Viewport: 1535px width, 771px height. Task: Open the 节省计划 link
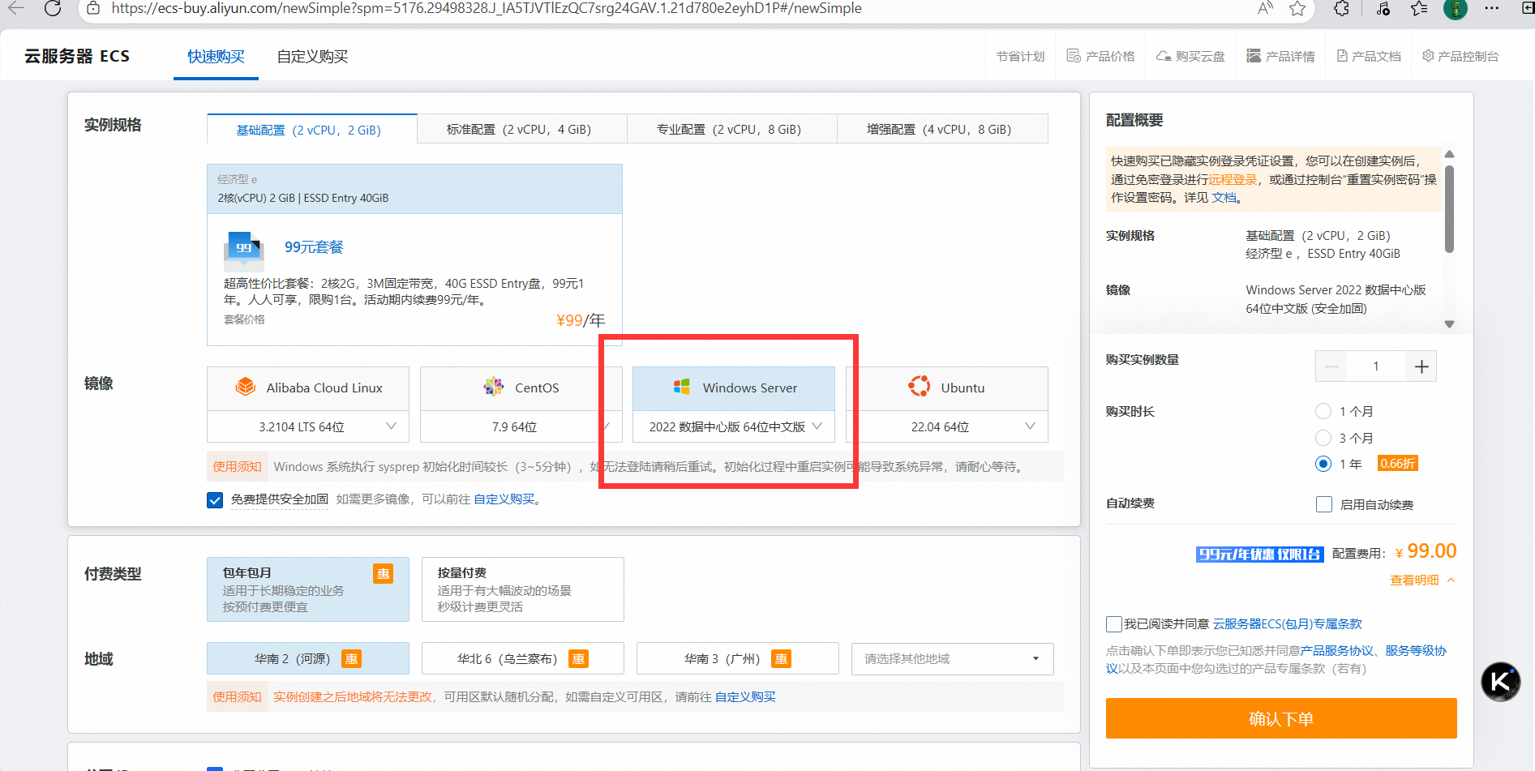coord(1020,56)
